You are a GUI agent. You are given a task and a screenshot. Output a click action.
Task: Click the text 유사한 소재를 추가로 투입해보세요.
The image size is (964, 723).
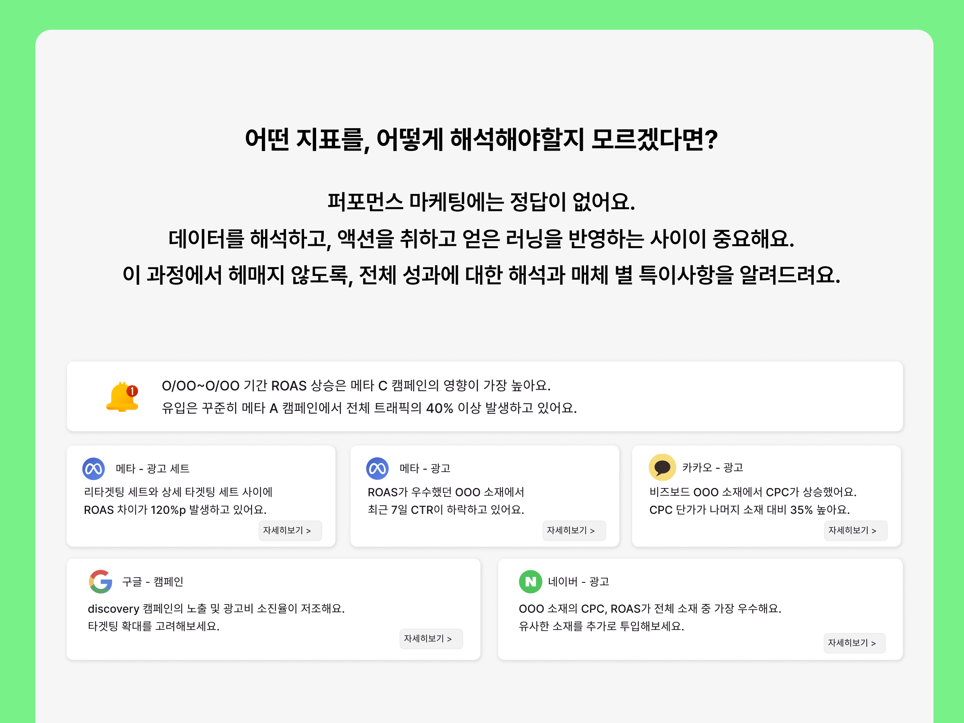coord(601,626)
